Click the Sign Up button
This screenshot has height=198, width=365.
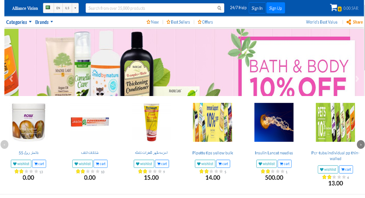click(275, 8)
